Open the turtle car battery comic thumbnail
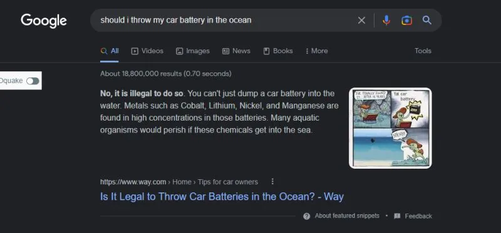Image resolution: width=501 pixels, height=233 pixels. pos(390,128)
